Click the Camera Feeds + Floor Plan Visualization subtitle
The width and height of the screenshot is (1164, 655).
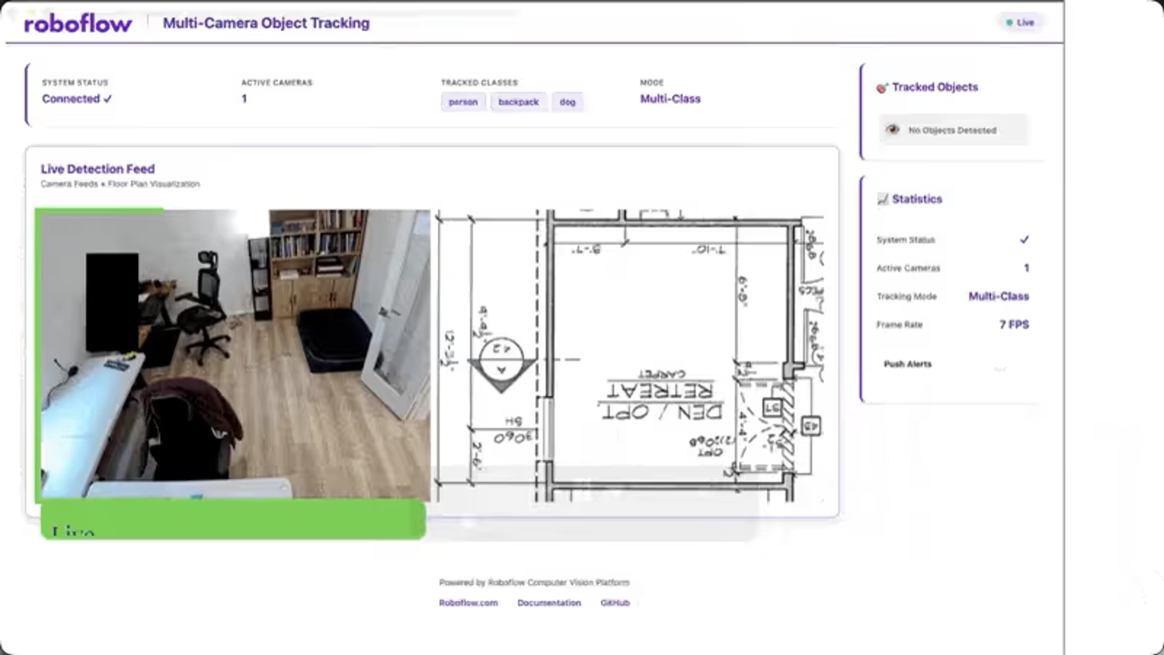pos(120,184)
